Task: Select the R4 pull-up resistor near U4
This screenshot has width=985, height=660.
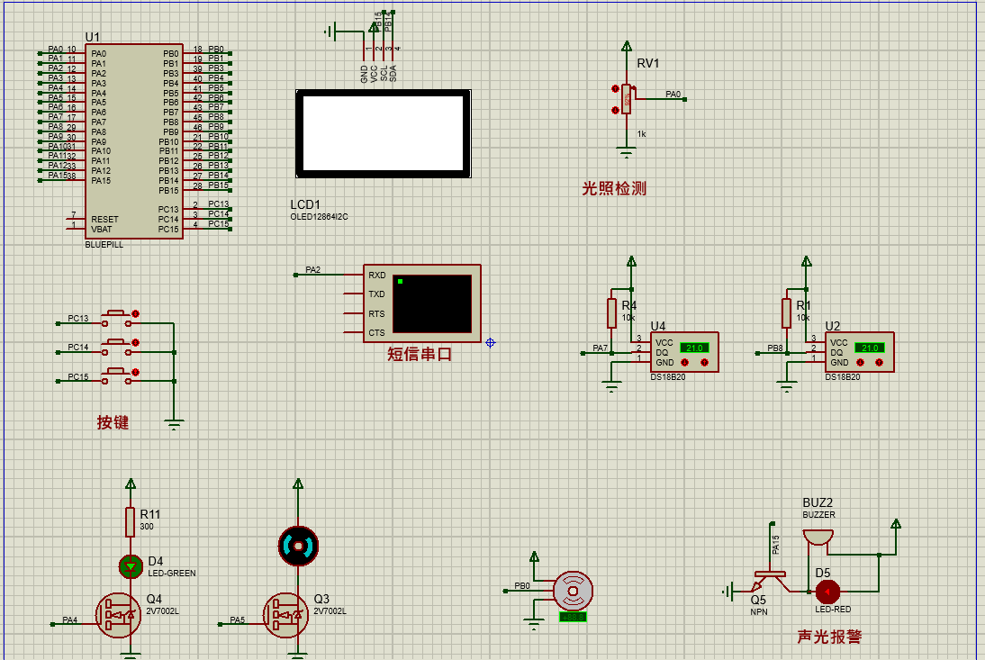Action: click(612, 312)
